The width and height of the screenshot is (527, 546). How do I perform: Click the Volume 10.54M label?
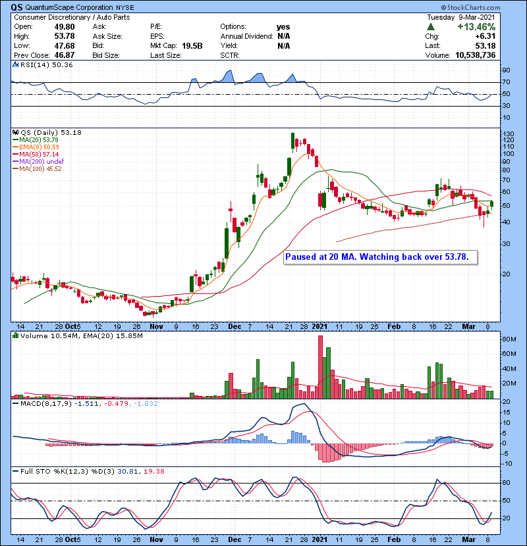coord(51,335)
